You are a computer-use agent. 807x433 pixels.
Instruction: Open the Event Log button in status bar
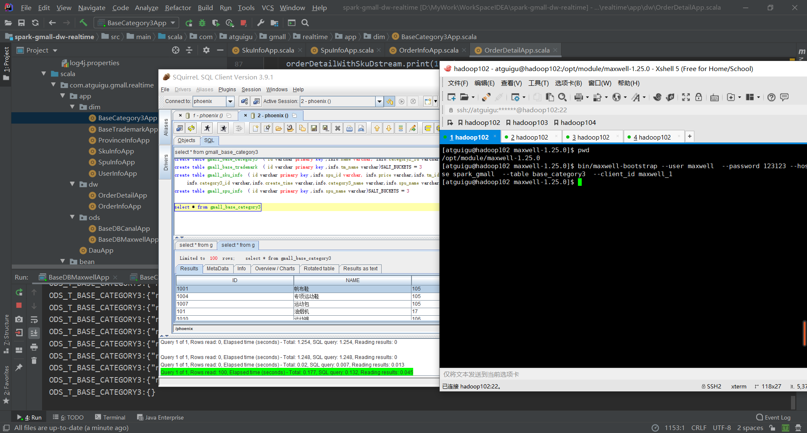click(x=773, y=417)
